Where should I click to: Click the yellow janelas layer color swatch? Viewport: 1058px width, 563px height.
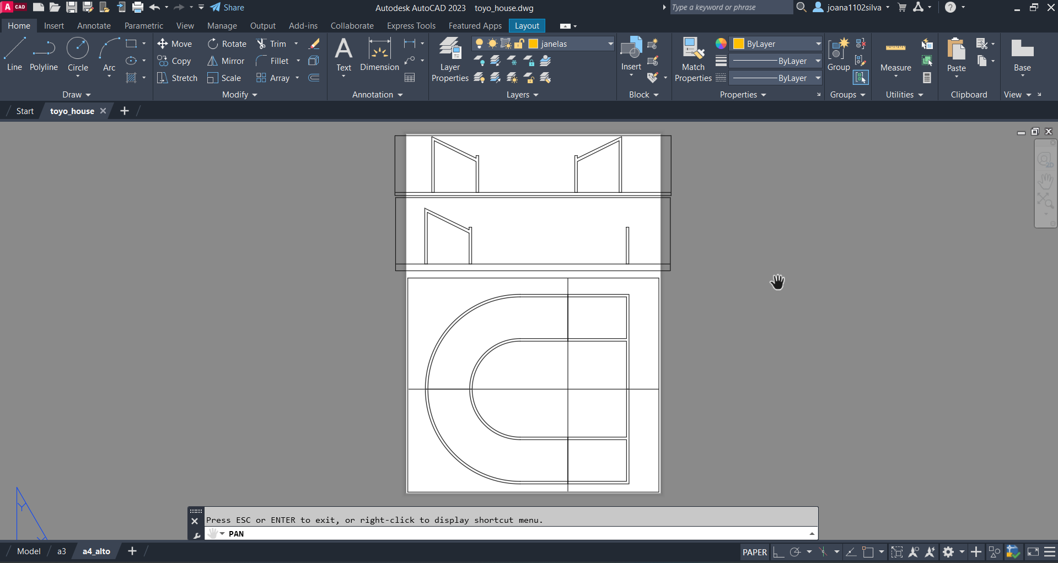(x=533, y=44)
